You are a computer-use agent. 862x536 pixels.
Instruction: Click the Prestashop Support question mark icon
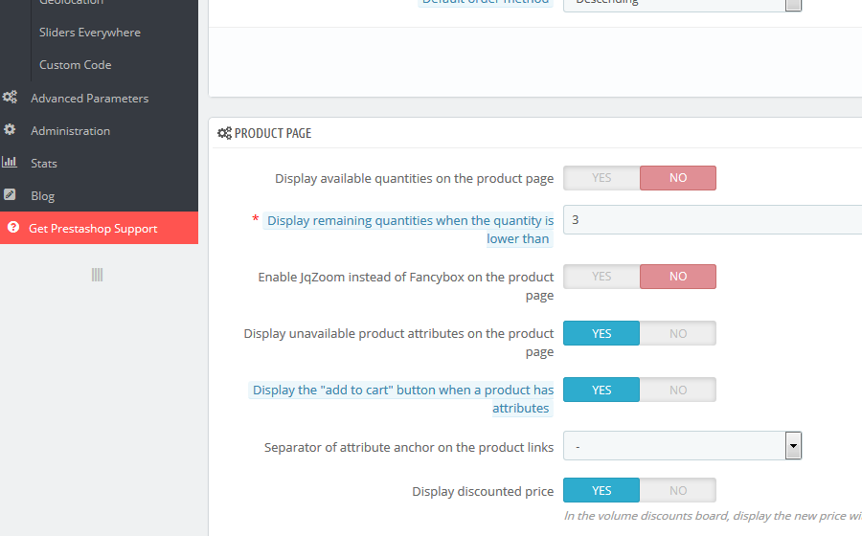(x=13, y=228)
